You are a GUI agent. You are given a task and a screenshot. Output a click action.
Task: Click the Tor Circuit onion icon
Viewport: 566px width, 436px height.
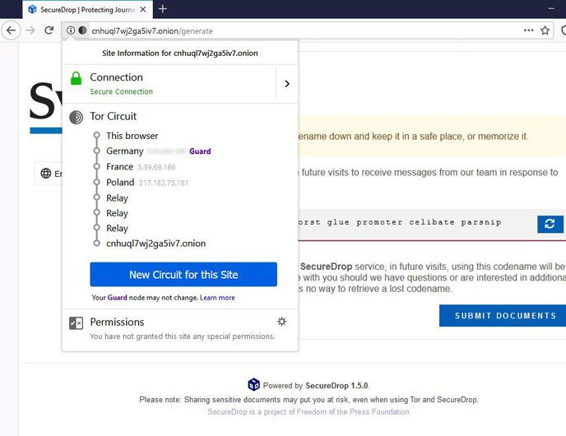tap(76, 117)
